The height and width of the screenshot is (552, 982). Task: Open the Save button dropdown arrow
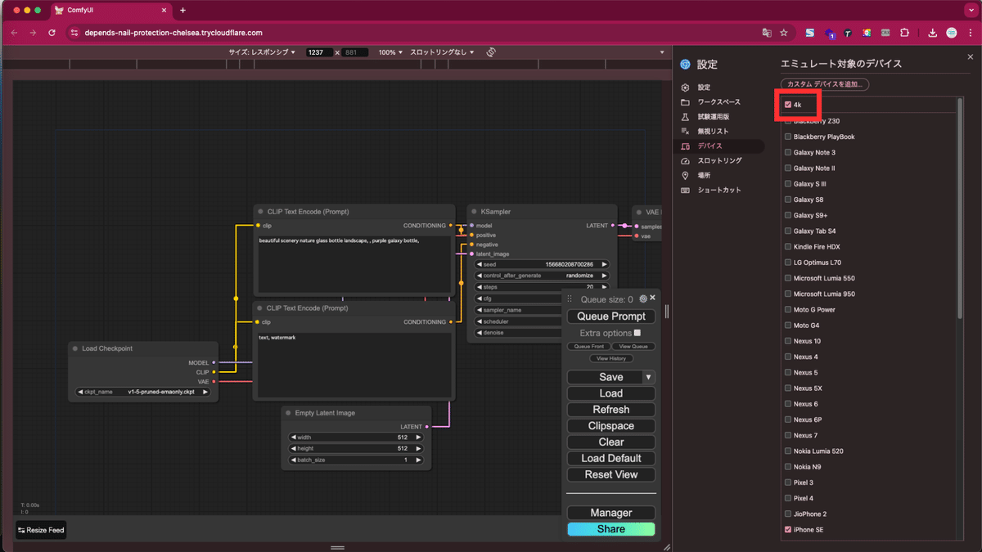click(x=649, y=377)
